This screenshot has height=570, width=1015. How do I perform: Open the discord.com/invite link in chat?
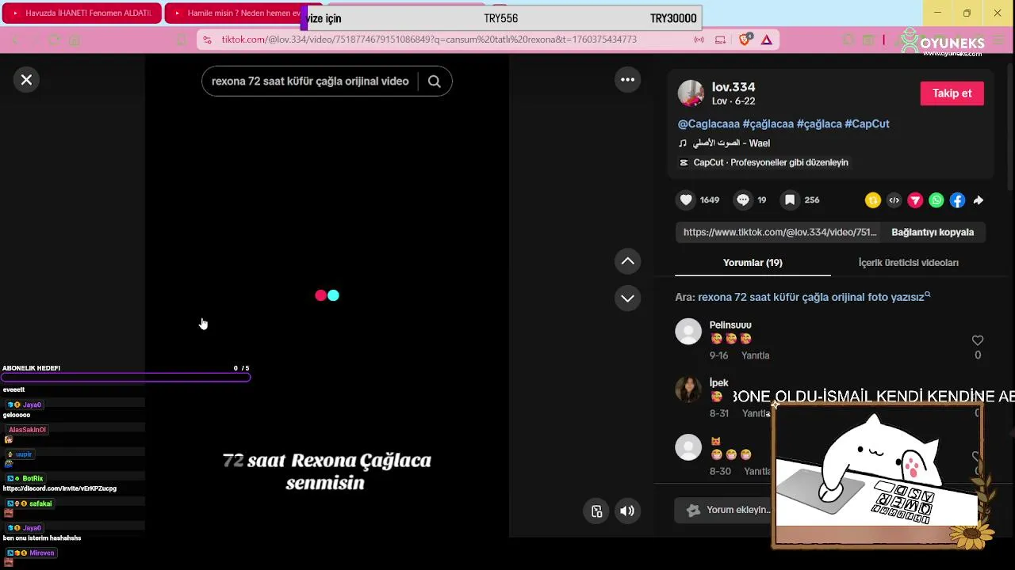(x=59, y=488)
